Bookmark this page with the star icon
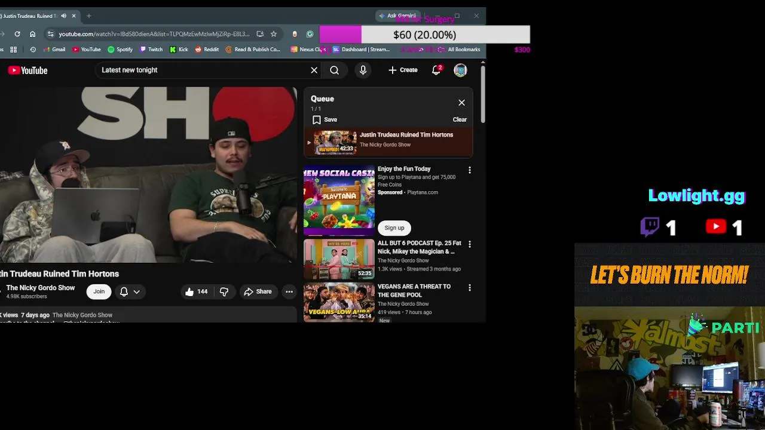 coord(274,34)
